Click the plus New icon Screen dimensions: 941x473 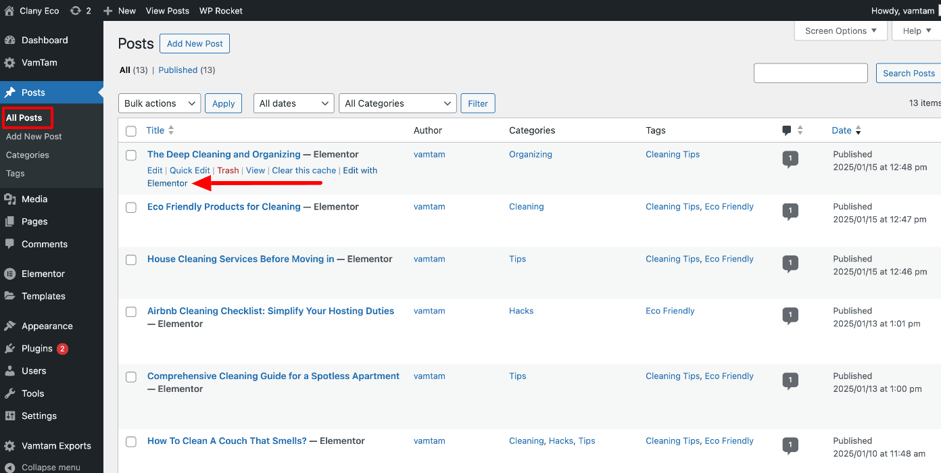107,11
